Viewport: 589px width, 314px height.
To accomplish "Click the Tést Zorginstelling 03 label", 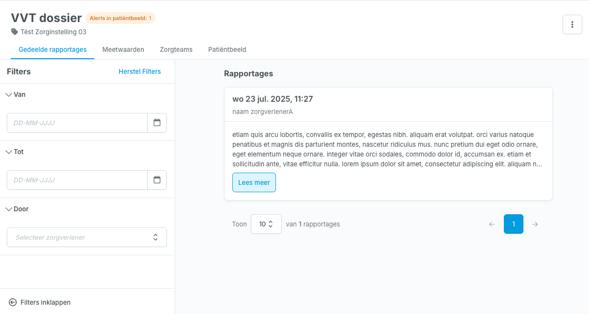I will click(x=53, y=32).
